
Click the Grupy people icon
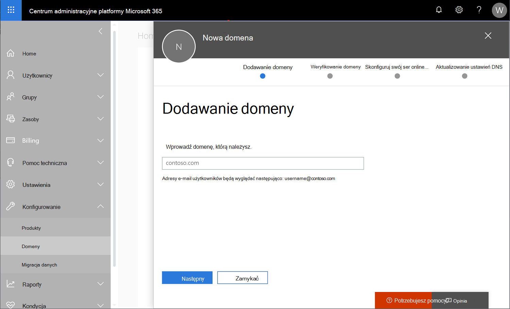pyautogui.click(x=11, y=97)
